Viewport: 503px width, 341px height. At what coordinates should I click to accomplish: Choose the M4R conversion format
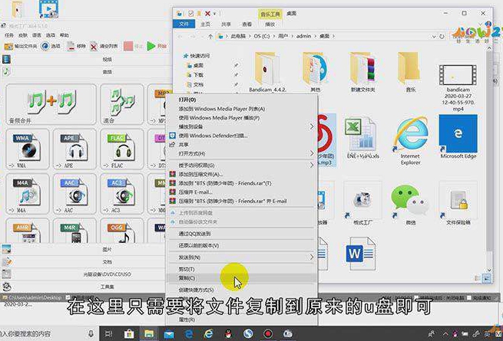pos(74,231)
